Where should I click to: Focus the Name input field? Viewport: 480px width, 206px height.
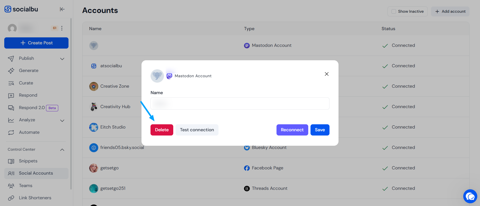tap(240, 103)
